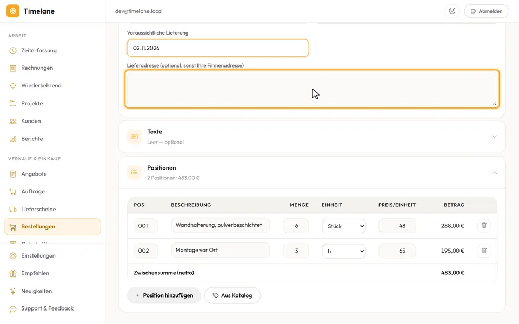The image size is (519, 324).
Task: Click the Einstellungen gear icon
Action: 13,255
